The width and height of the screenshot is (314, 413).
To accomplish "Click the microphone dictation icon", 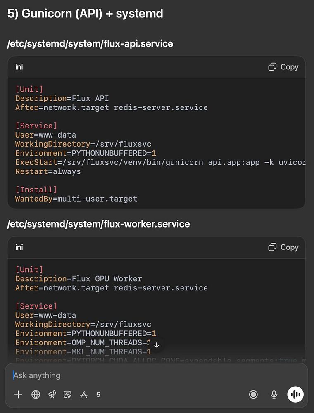I will pos(274,394).
